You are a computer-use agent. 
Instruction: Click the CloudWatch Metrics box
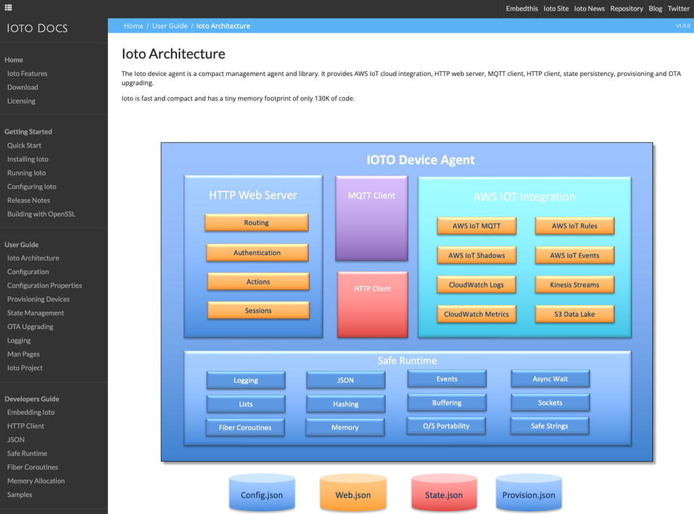tap(476, 314)
